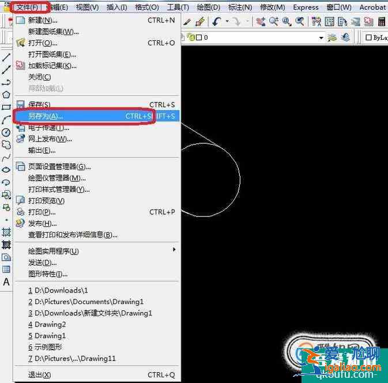The height and width of the screenshot is (383, 388).
Task: Expand the layer list dropdown arrow
Action: coord(321,37)
